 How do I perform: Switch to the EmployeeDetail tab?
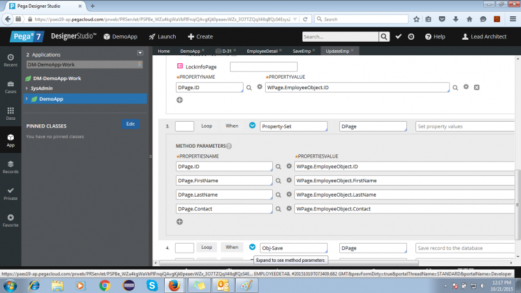click(262, 51)
